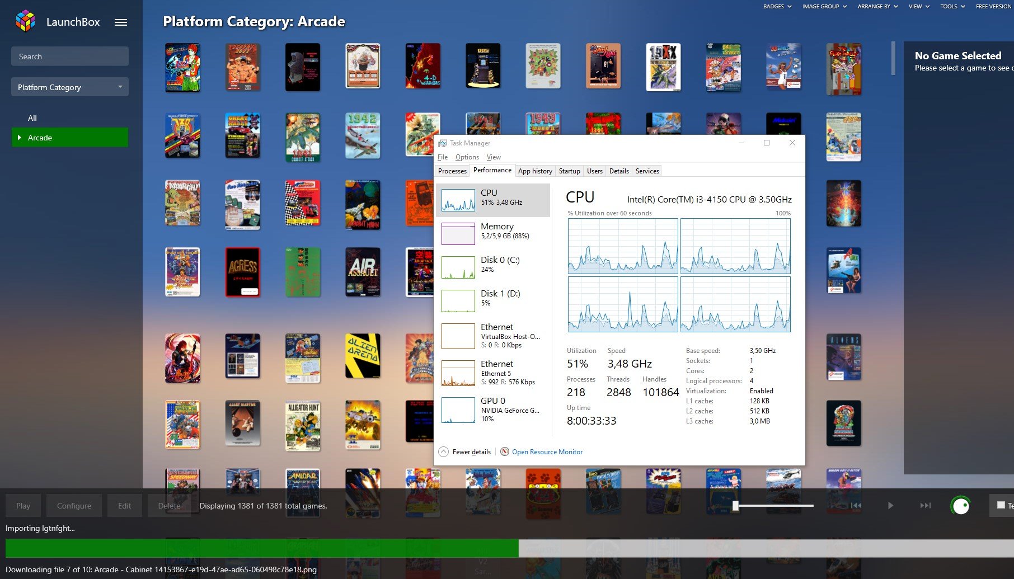Click the Edit button
Screen dimensions: 1014x579
(x=124, y=506)
